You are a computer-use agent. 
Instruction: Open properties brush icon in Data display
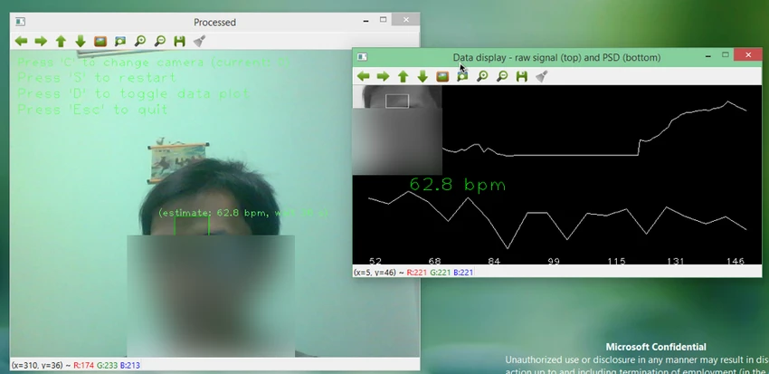(541, 76)
